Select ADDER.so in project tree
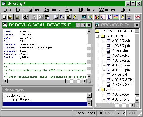 (120, 94)
